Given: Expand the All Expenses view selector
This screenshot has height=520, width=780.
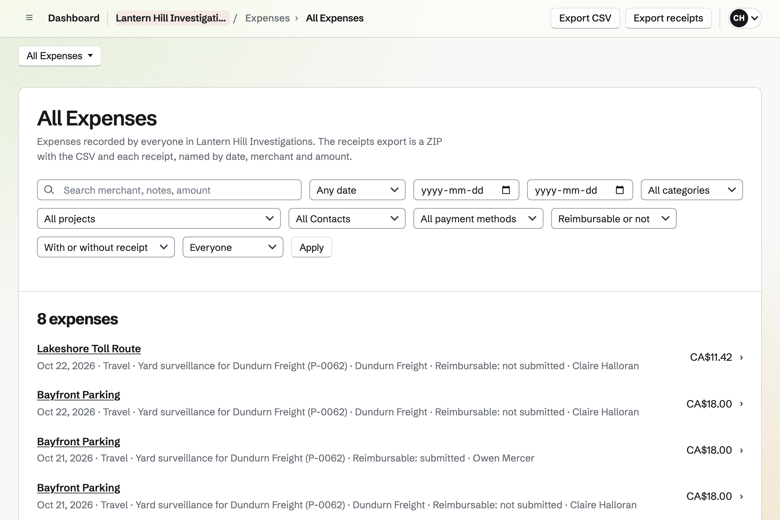Looking at the screenshot, I should click(60, 56).
